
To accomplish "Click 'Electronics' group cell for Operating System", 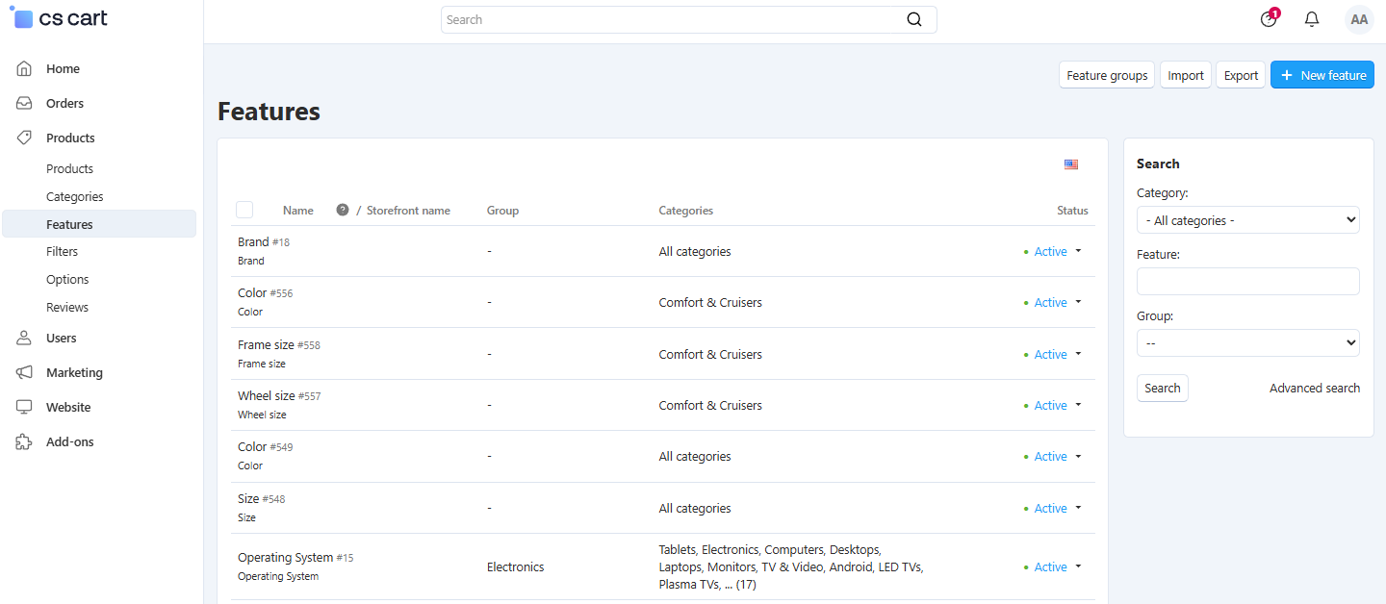I will (515, 566).
